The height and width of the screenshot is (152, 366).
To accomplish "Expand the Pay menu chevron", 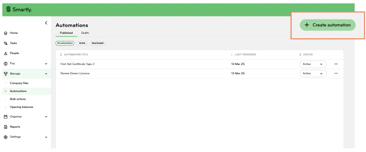I will (46, 64).
